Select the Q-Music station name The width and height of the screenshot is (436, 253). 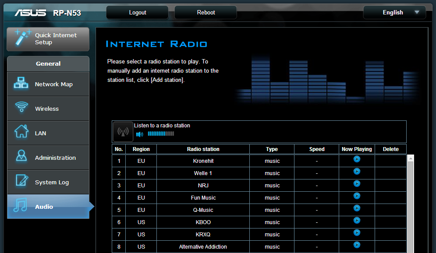coord(203,210)
